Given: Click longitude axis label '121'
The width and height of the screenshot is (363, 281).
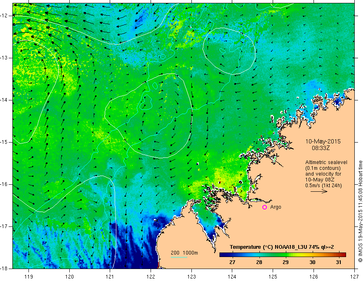Looking at the screenshot, I should point(110,276).
